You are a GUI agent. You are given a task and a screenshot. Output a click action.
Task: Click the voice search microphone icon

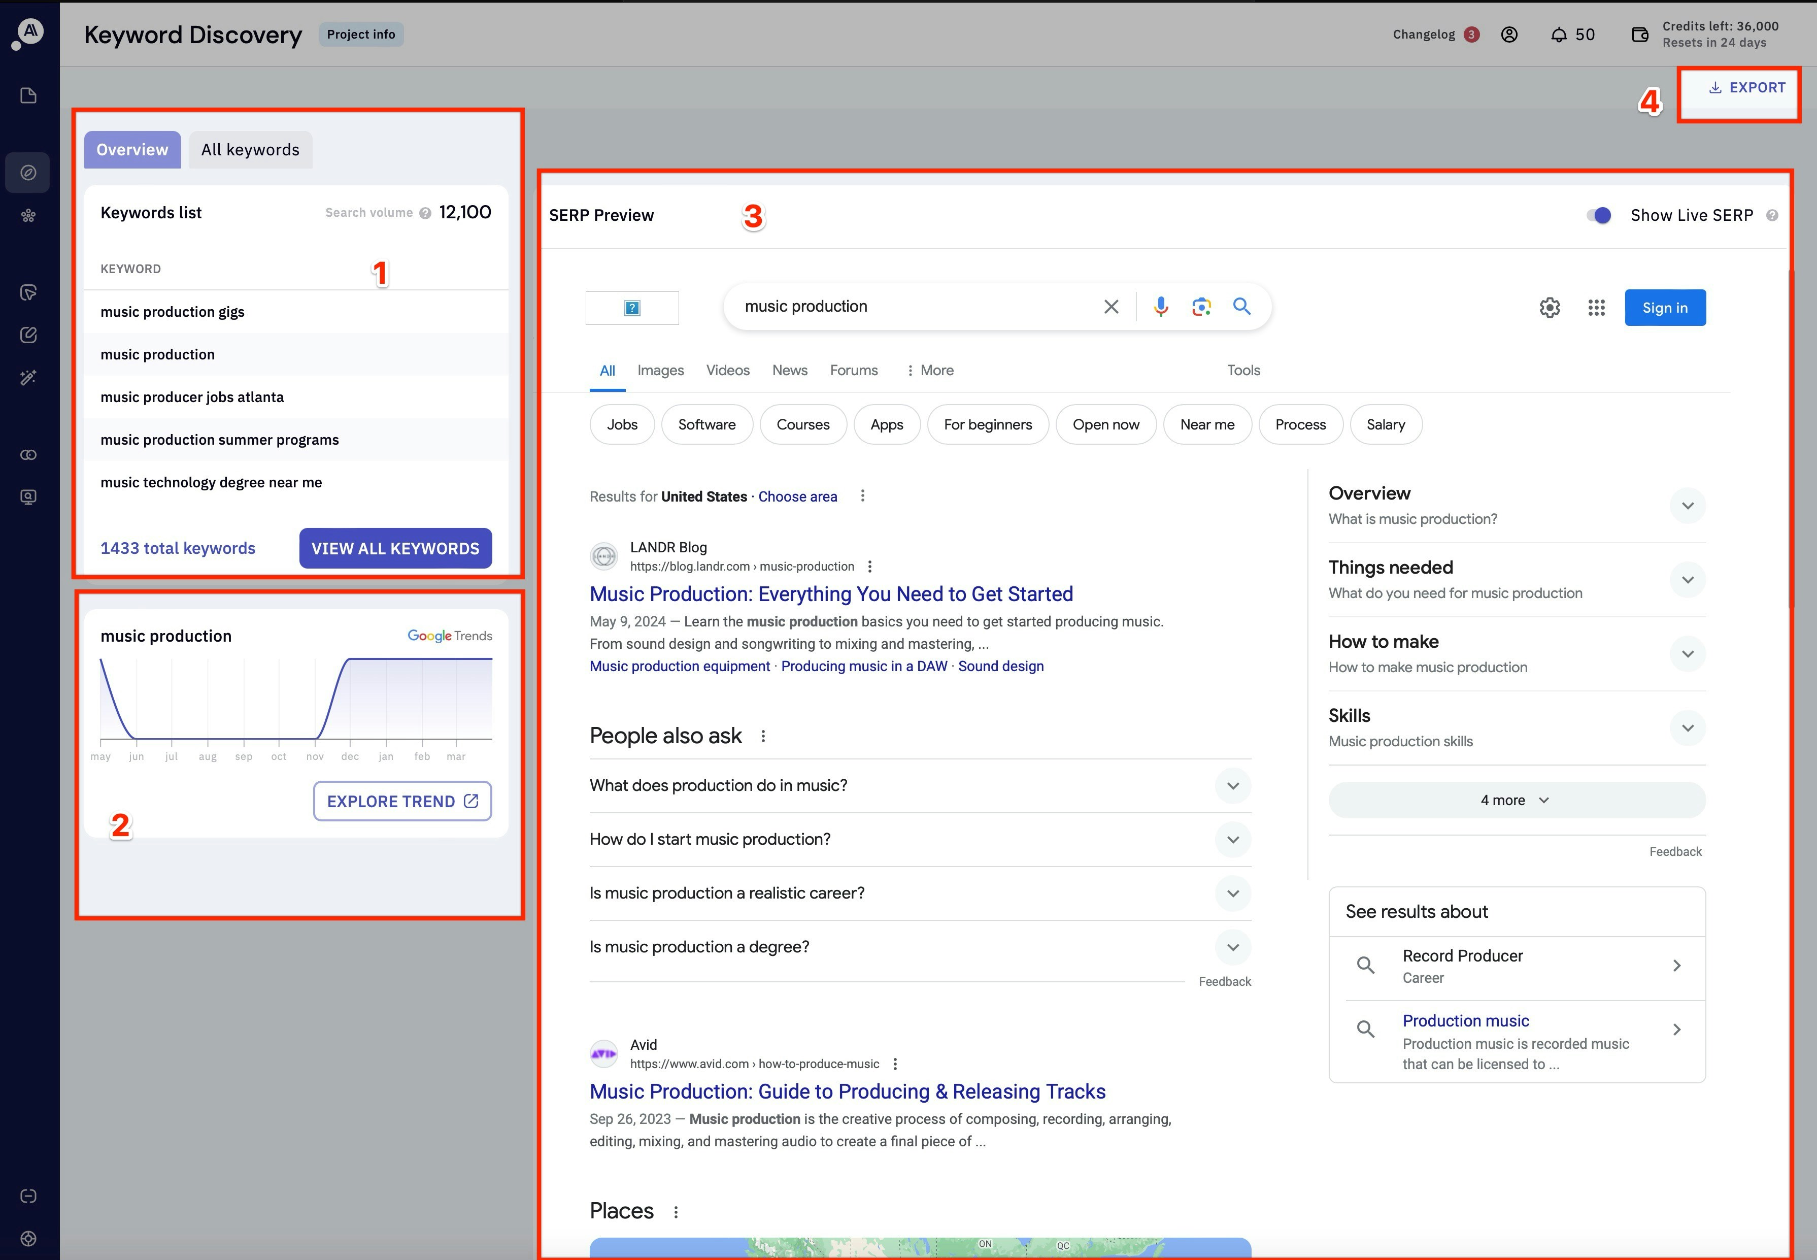pos(1160,306)
